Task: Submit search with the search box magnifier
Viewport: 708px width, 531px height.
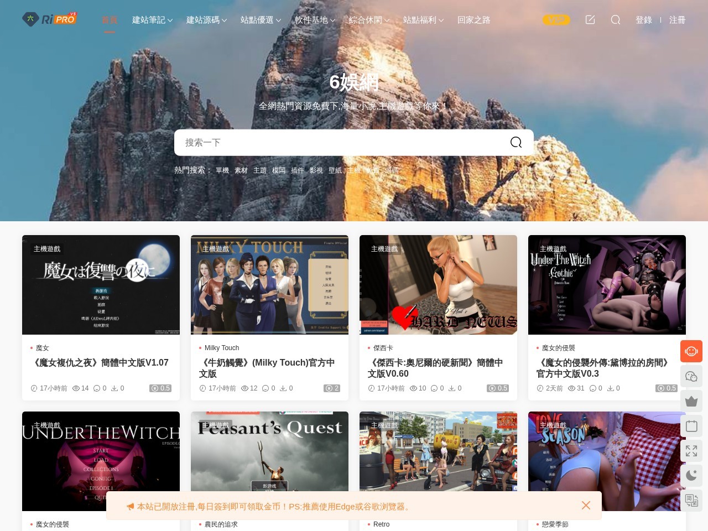Action: (516, 143)
